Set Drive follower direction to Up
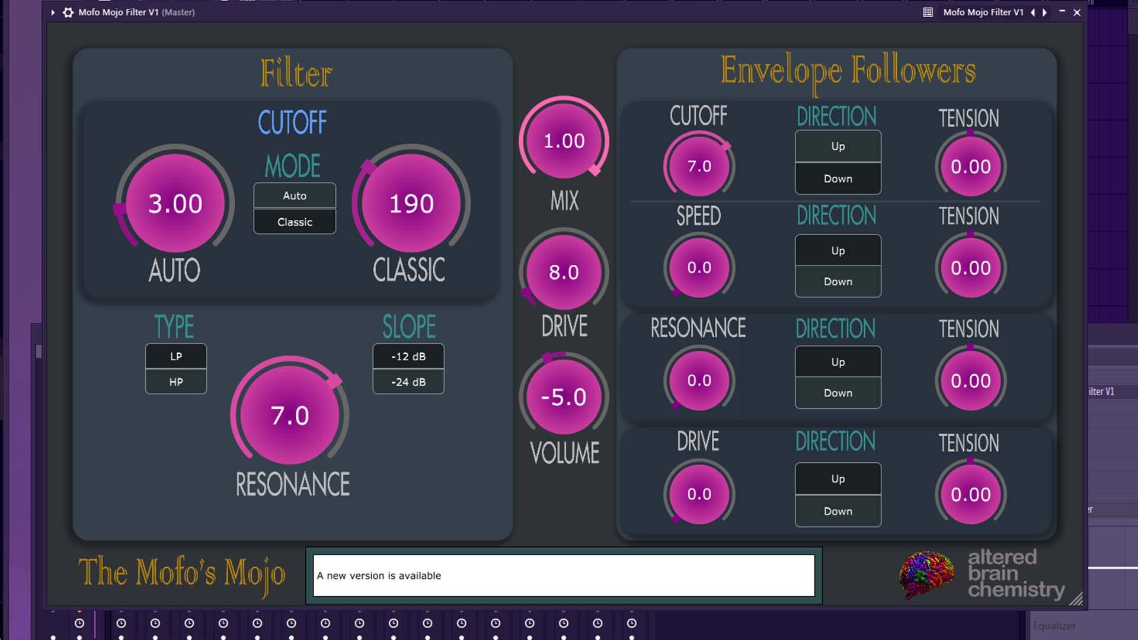 837,478
